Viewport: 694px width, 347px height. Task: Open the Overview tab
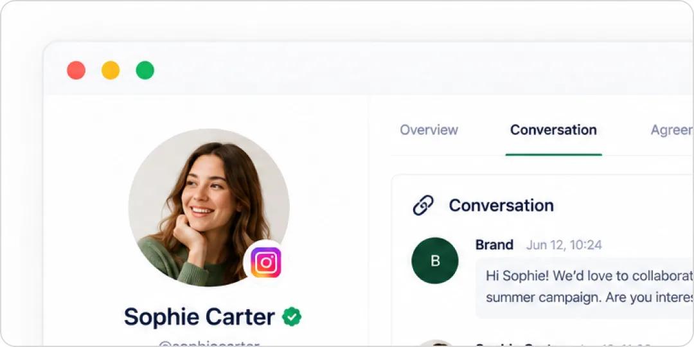click(429, 130)
